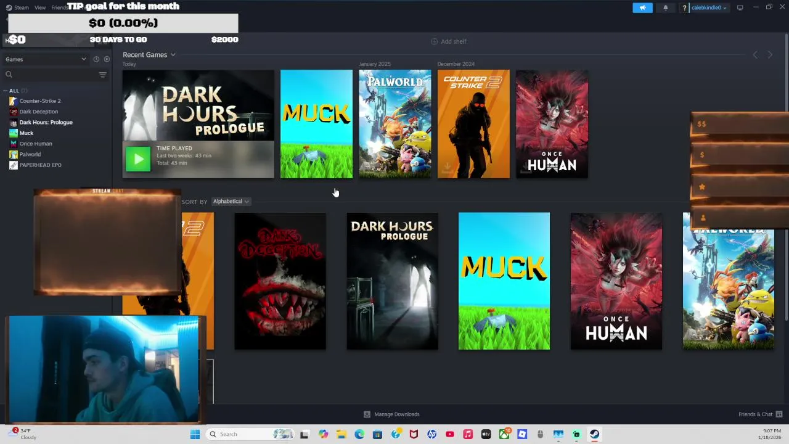Open the Friends menu
This screenshot has width=789, height=444.
pos(59,7)
